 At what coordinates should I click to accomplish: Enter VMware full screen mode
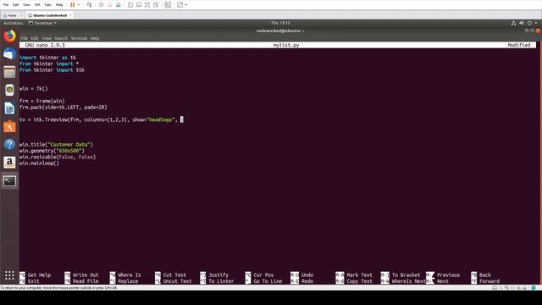(x=147, y=5)
